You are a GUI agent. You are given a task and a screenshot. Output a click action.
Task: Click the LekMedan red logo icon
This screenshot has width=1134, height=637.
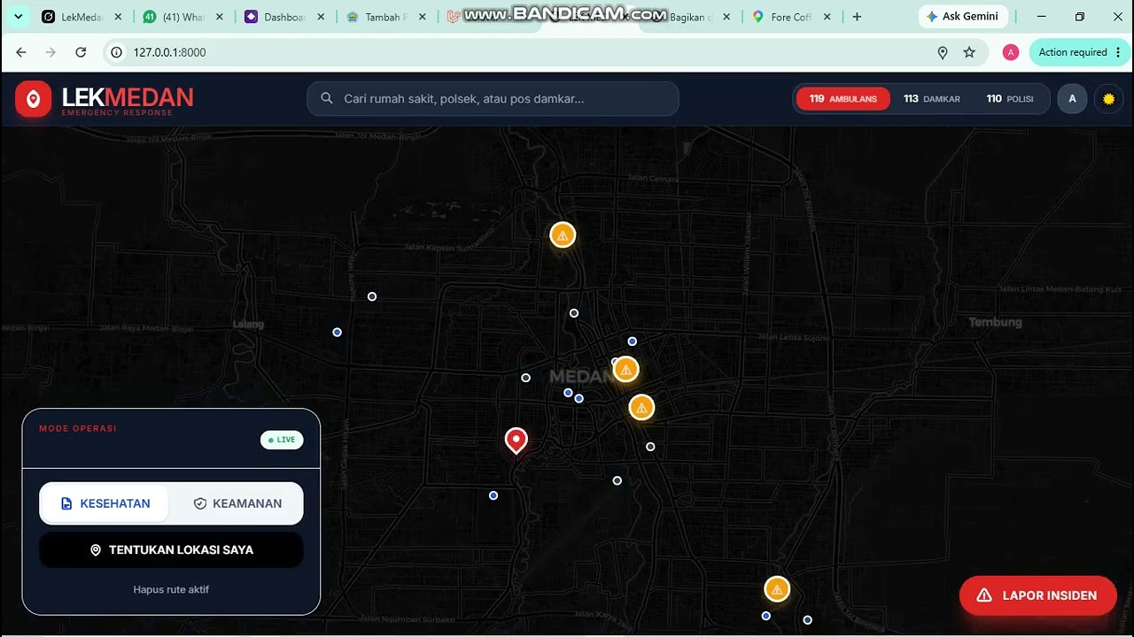point(33,99)
